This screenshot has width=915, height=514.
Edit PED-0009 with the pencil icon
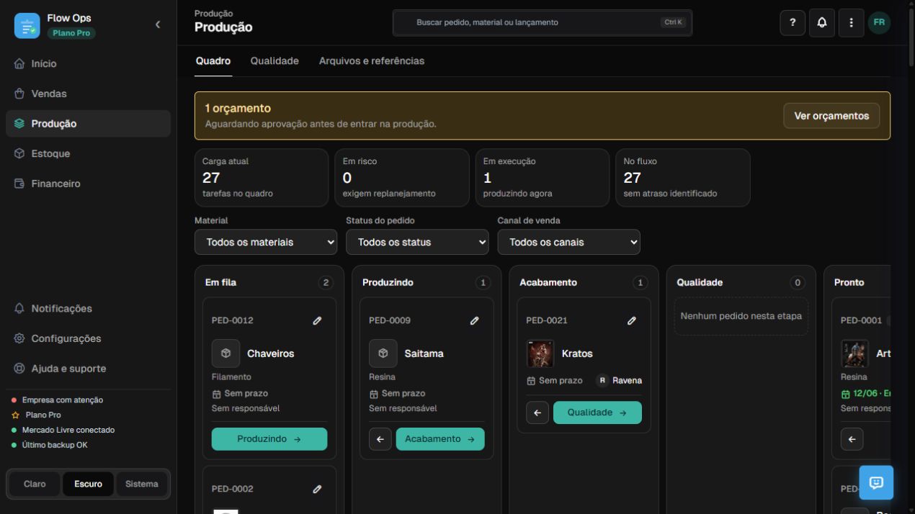pos(474,320)
